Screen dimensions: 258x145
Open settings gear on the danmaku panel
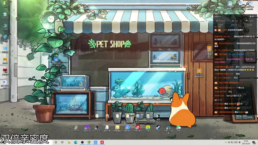pos(253,16)
